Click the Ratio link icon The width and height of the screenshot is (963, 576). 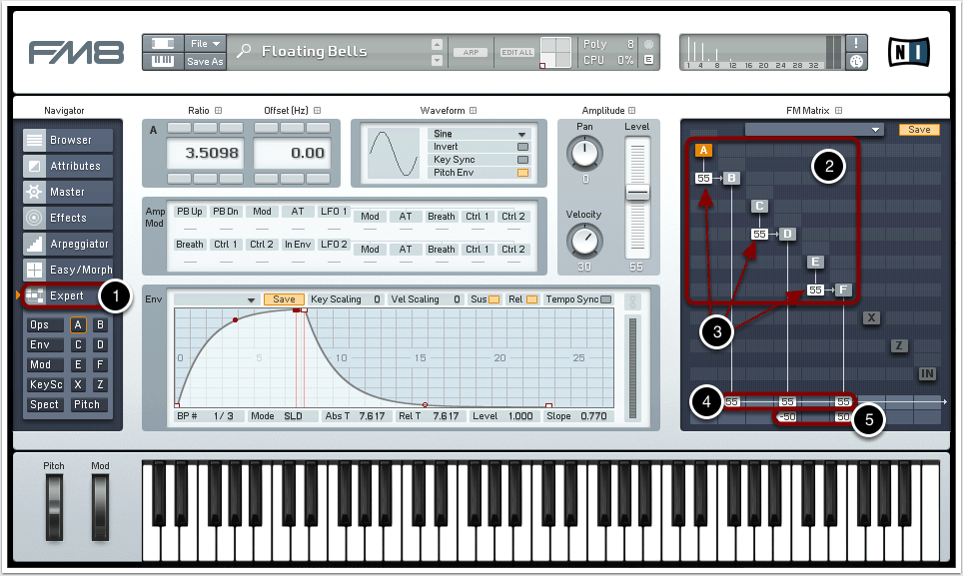(218, 111)
